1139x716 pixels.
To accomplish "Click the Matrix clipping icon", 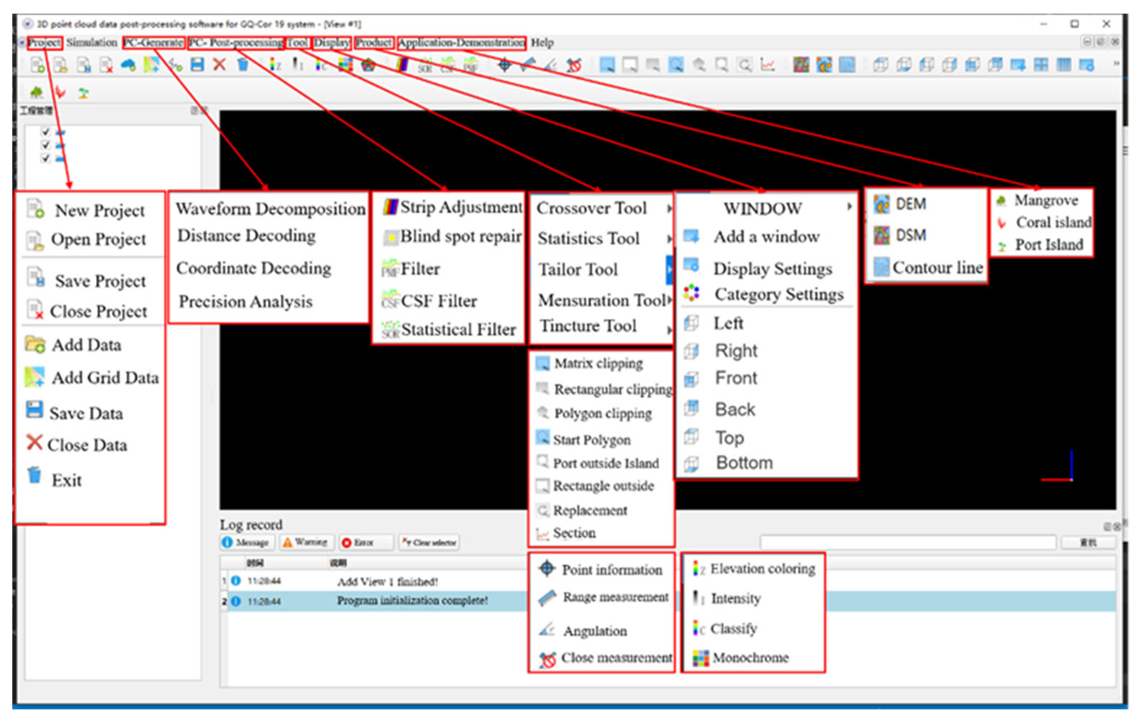I will (x=542, y=363).
